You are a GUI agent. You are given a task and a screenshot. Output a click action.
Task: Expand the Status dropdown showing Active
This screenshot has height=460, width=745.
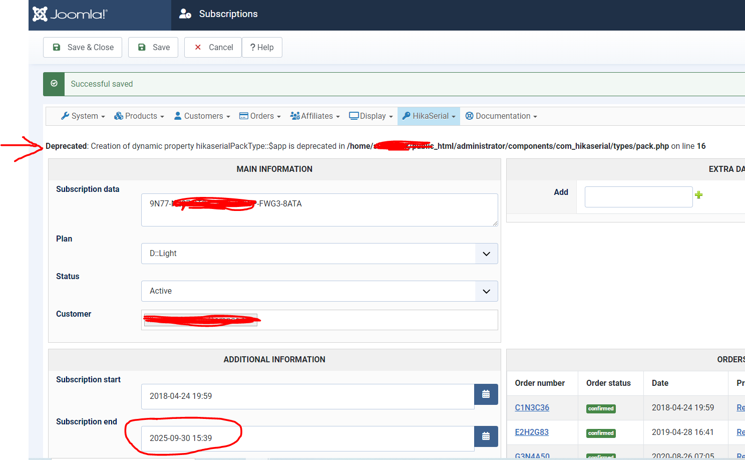click(x=319, y=291)
